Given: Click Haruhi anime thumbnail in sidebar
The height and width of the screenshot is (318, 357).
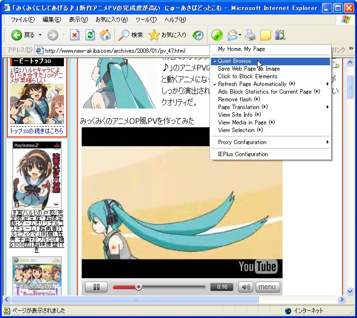Looking at the screenshot, I should pos(37,104).
